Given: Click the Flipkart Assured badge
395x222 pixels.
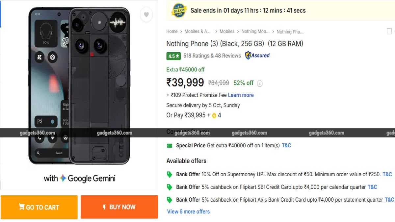Looking at the screenshot, I should (257, 56).
